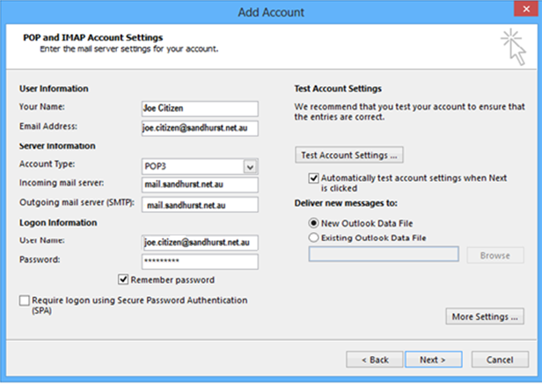542x385 pixels.
Task: Proceed with the Next button
Action: tap(434, 360)
